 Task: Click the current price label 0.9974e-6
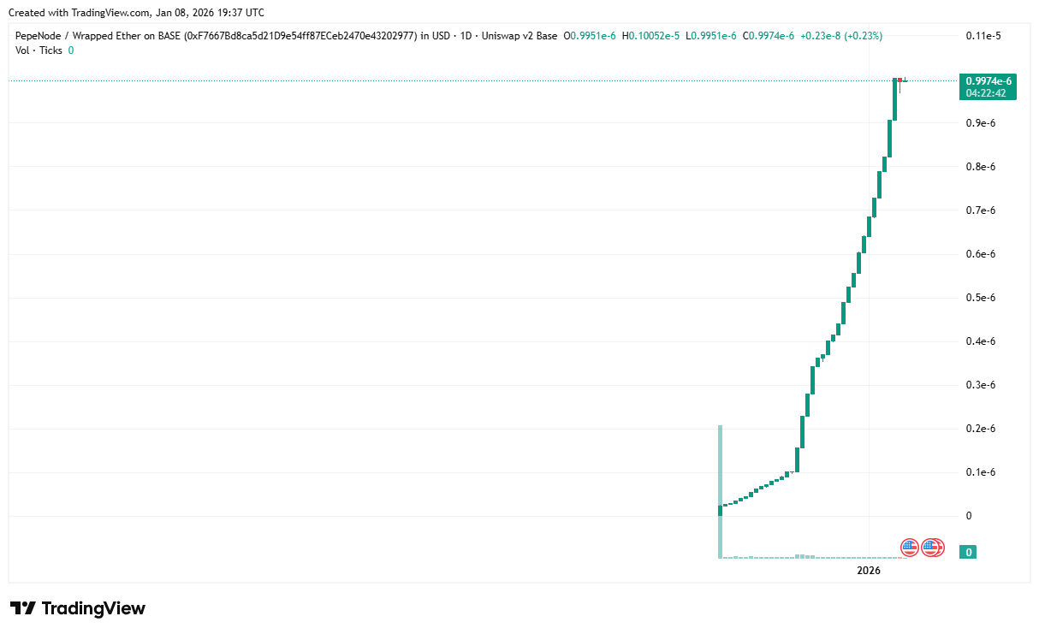point(989,81)
